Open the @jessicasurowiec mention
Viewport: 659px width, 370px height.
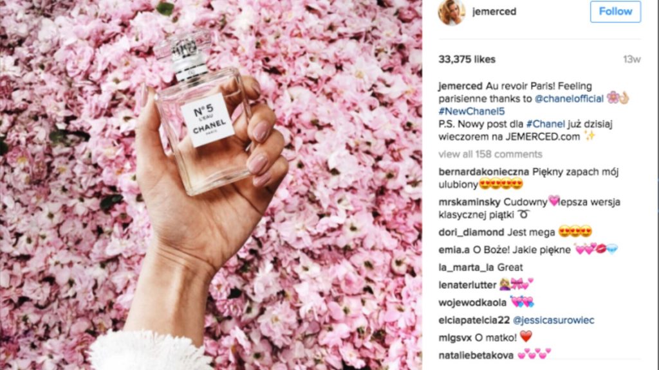(x=553, y=320)
